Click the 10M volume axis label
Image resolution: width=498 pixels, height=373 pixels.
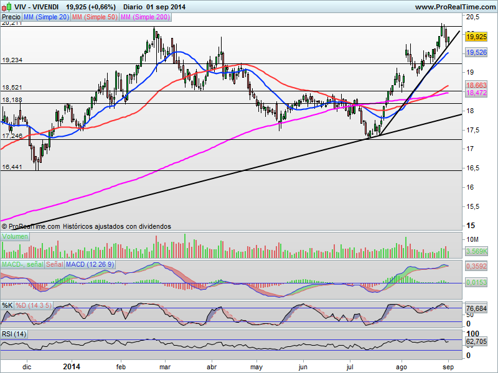472,240
